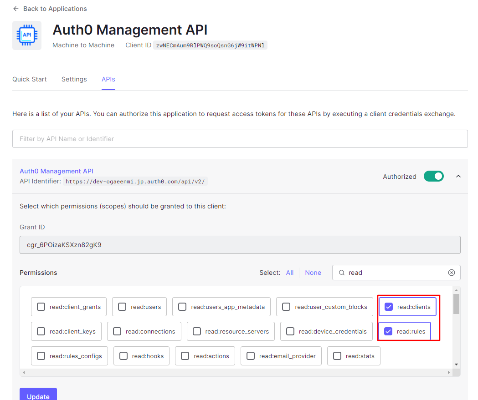Enable the read:hooks scope

(123, 356)
